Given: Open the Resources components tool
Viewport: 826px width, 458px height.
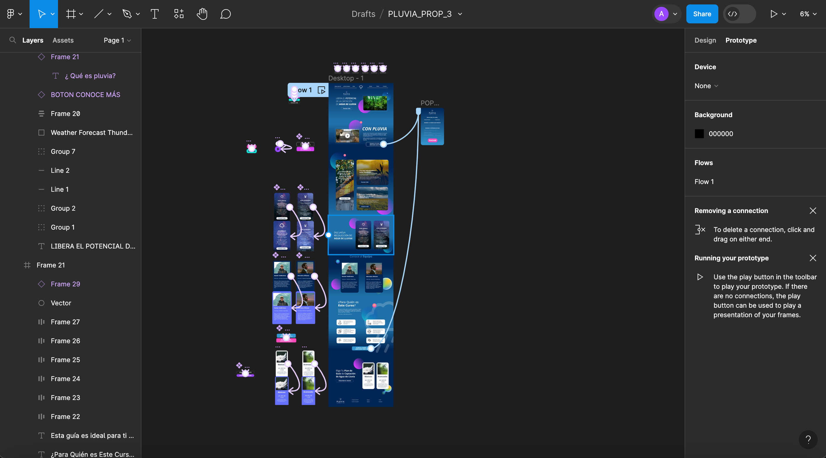Looking at the screenshot, I should click(x=179, y=14).
